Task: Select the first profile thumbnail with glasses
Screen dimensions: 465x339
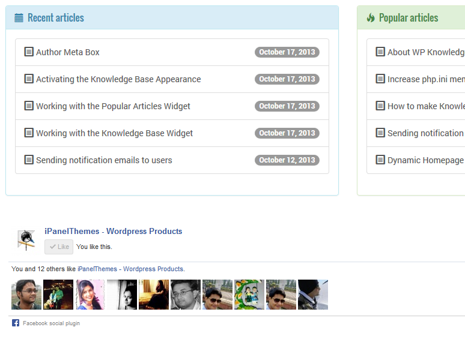Action: (26, 295)
